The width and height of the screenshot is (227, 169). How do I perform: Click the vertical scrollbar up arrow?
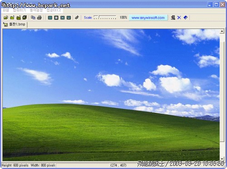point(222,31)
